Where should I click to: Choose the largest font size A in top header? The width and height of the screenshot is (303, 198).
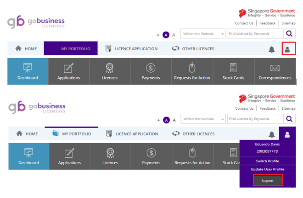pos(174,35)
